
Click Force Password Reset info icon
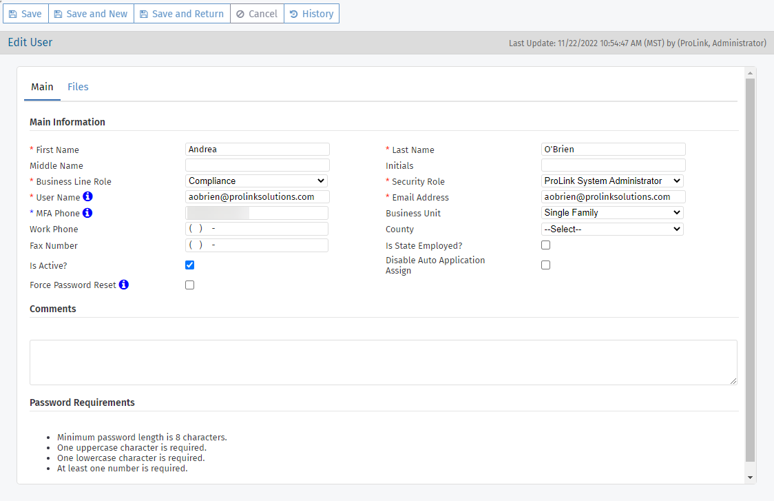(124, 285)
